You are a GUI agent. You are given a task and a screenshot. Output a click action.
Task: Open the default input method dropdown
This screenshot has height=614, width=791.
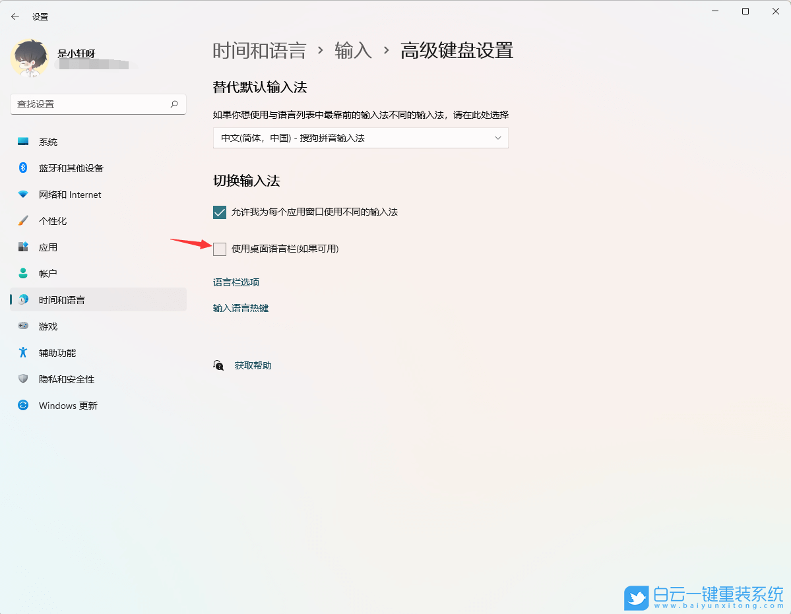click(x=360, y=138)
